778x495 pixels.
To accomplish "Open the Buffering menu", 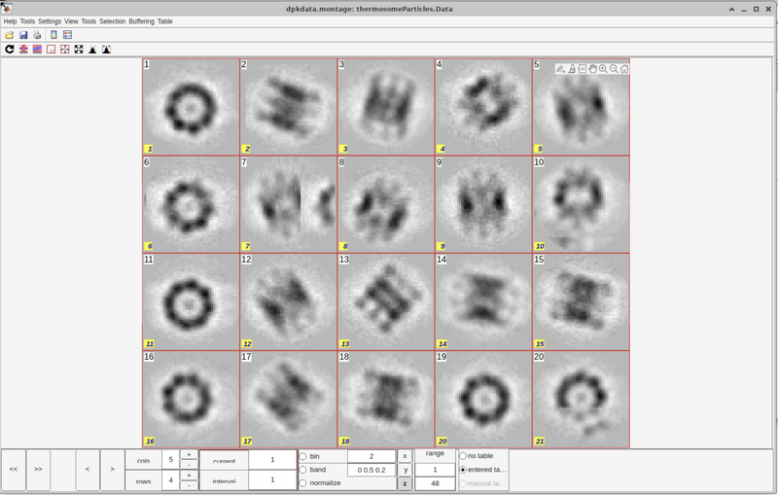I will click(x=141, y=21).
